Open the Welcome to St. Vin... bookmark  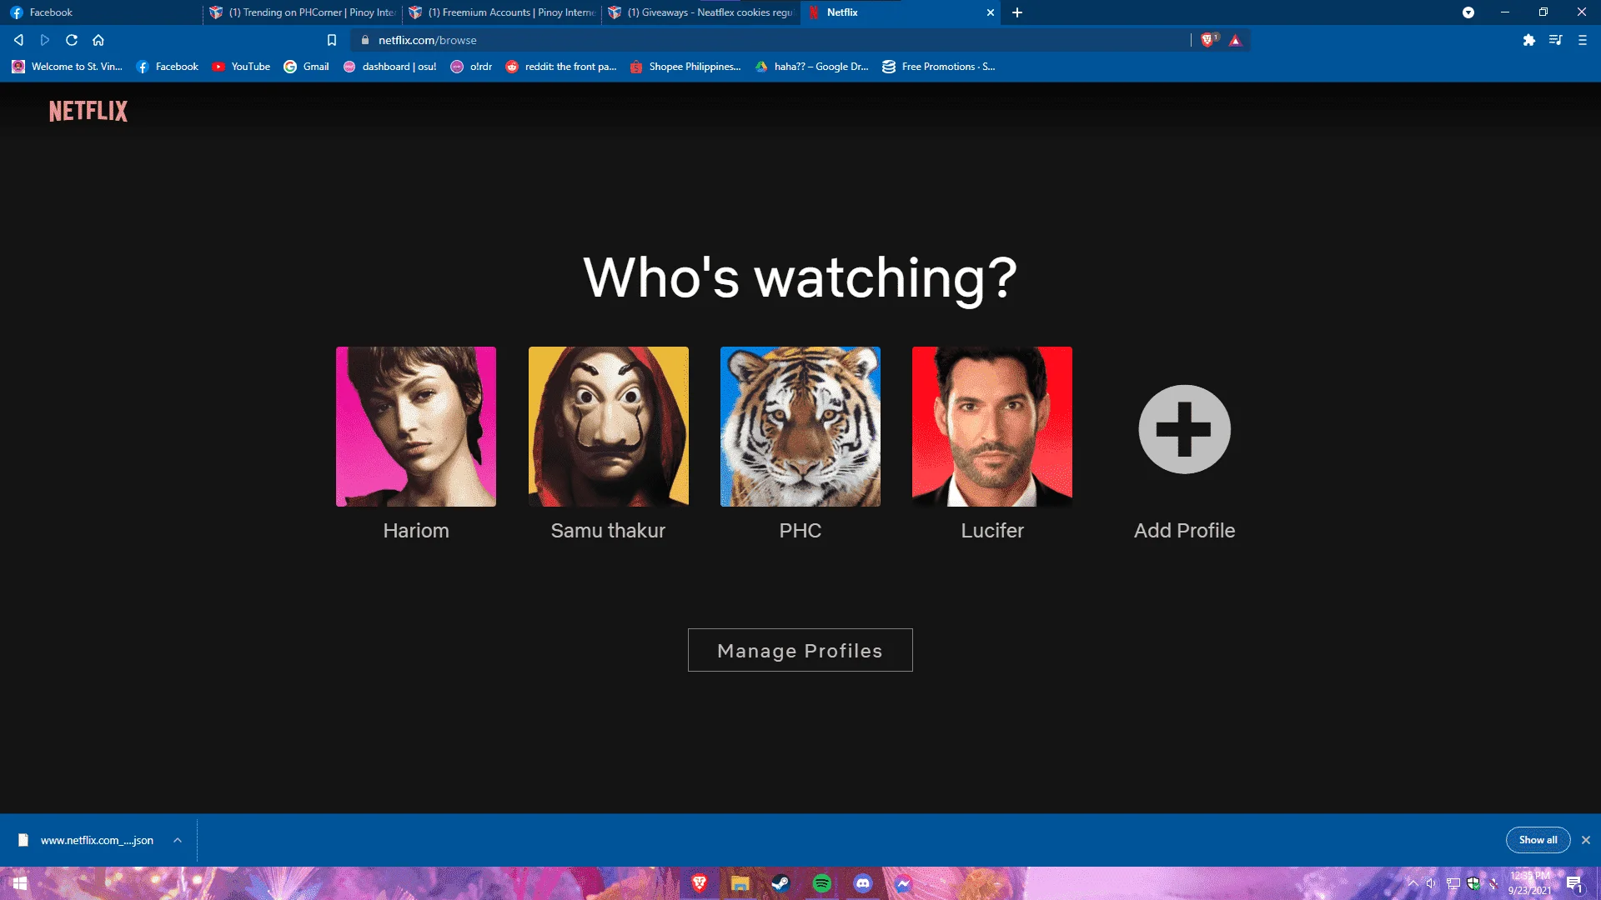pyautogui.click(x=67, y=67)
